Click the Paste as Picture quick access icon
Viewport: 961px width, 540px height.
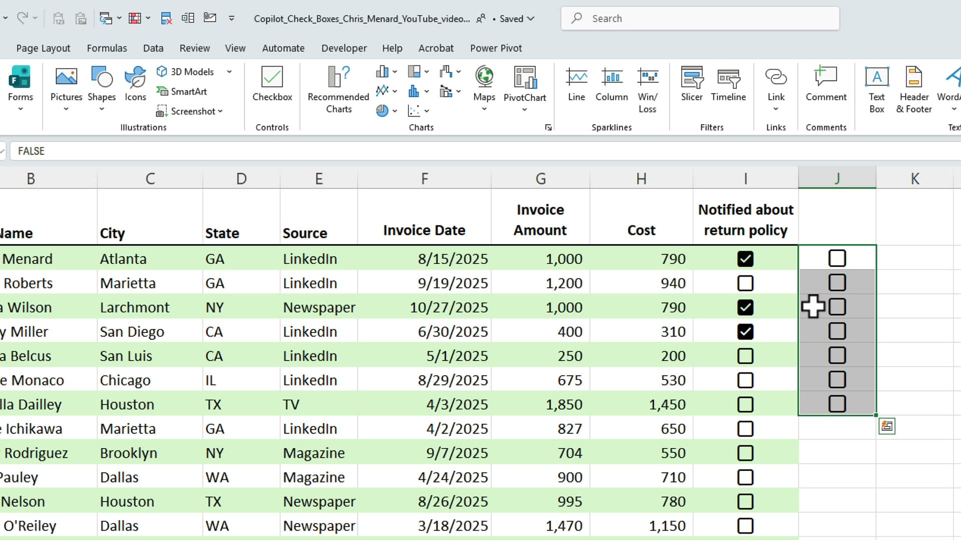point(81,18)
